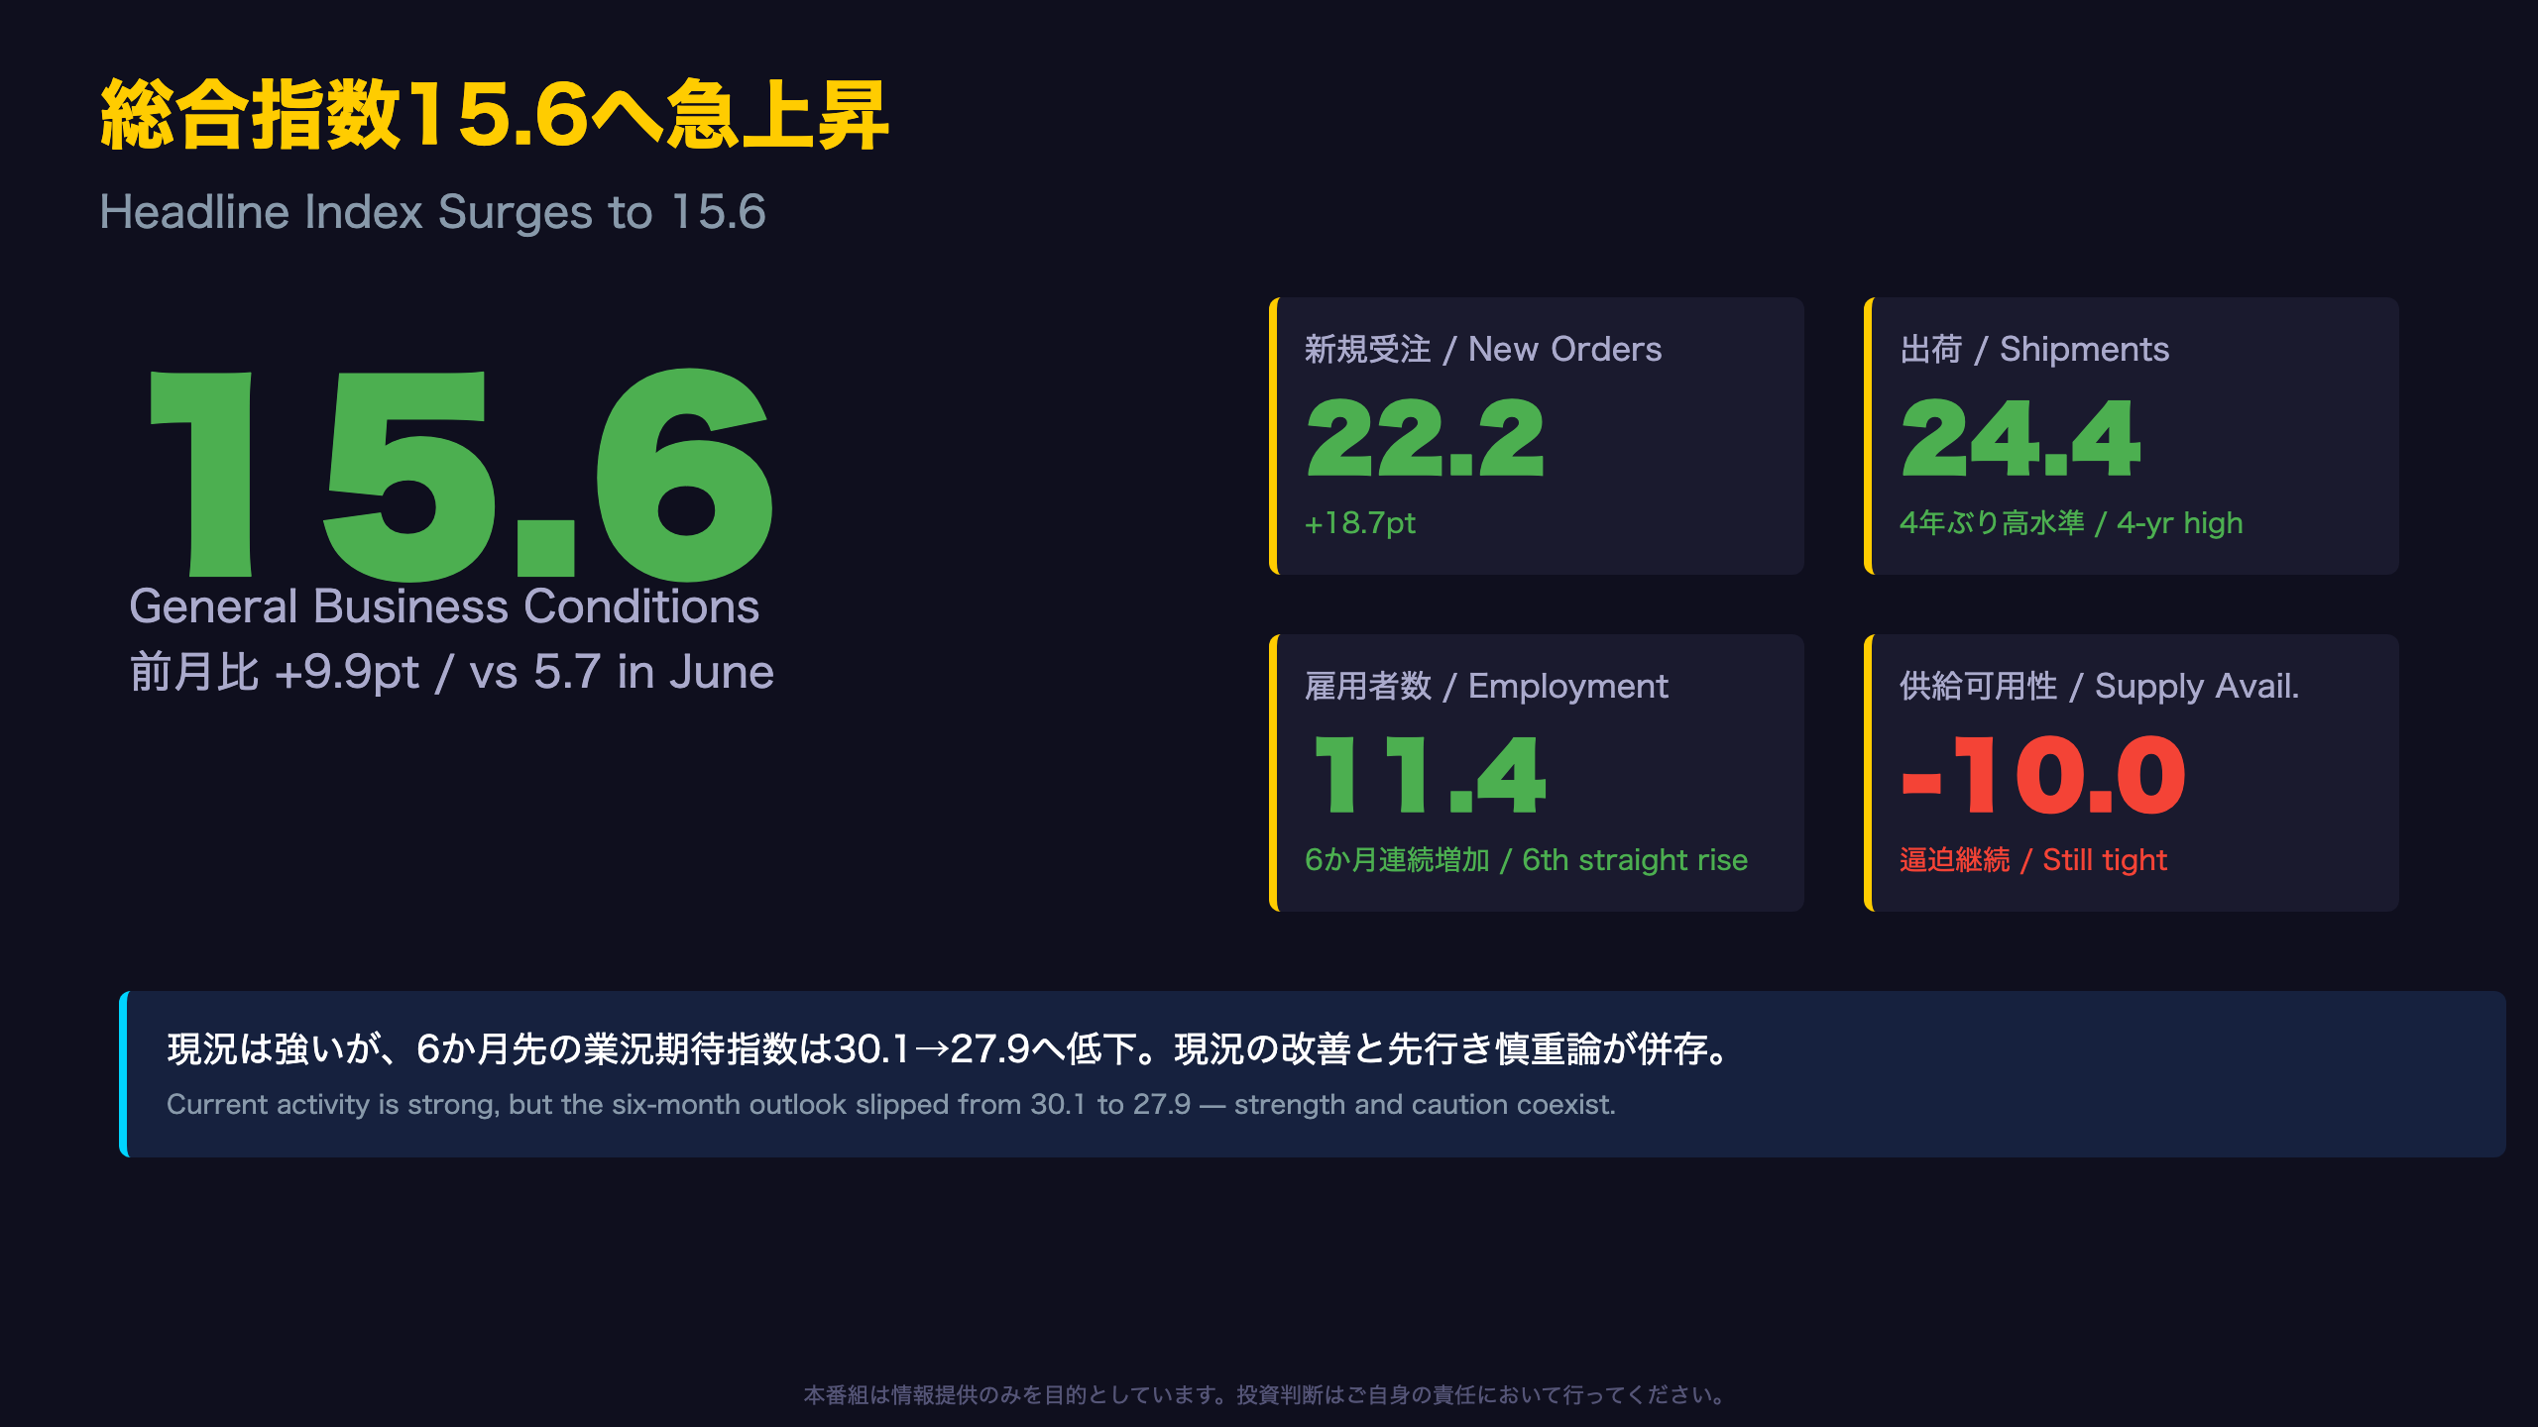The height and width of the screenshot is (1427, 2538).
Task: Click General Business Conditions label
Action: click(444, 606)
